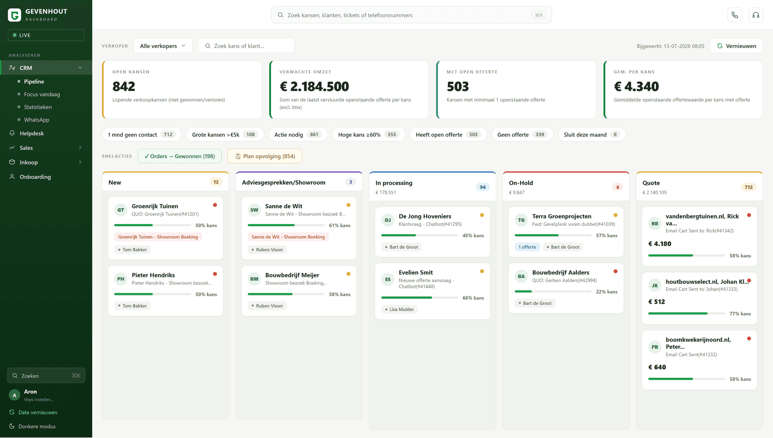773x438 pixels.
Task: Click the Quote column count badge 712
Action: (x=749, y=187)
